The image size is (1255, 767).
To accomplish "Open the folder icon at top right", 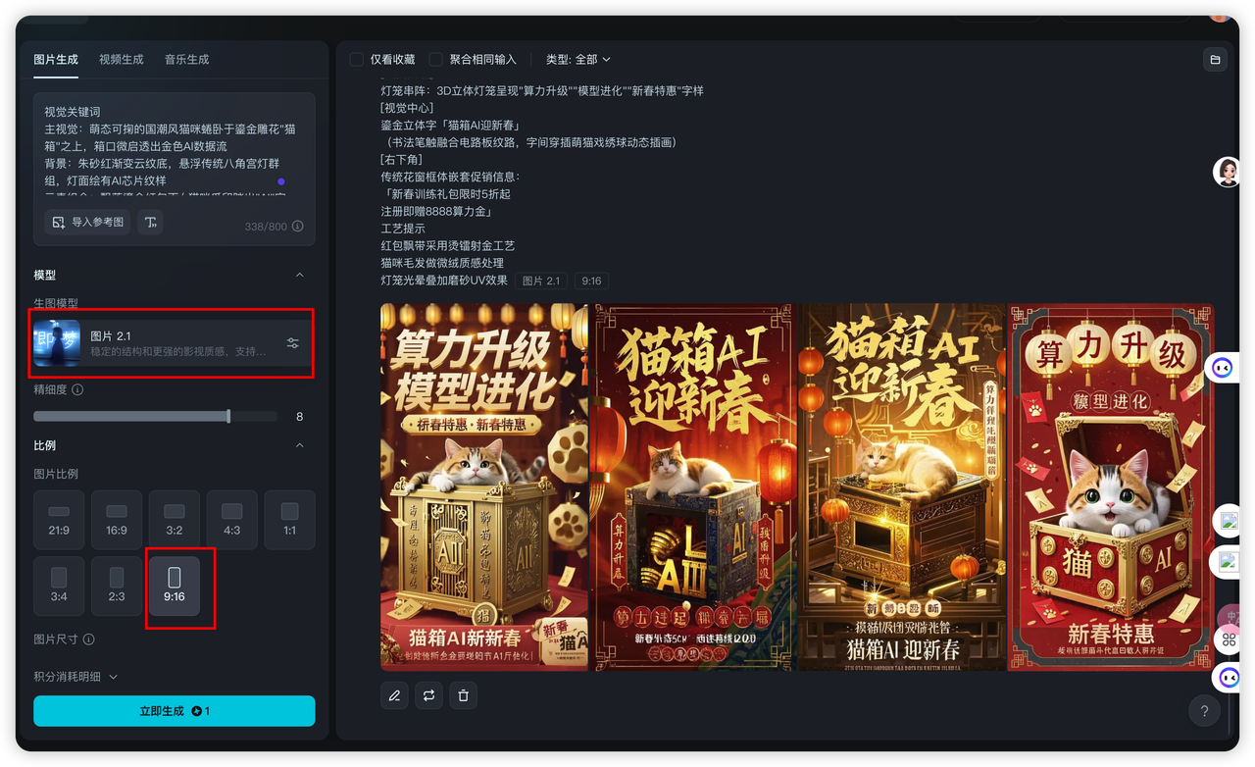I will 1215,60.
